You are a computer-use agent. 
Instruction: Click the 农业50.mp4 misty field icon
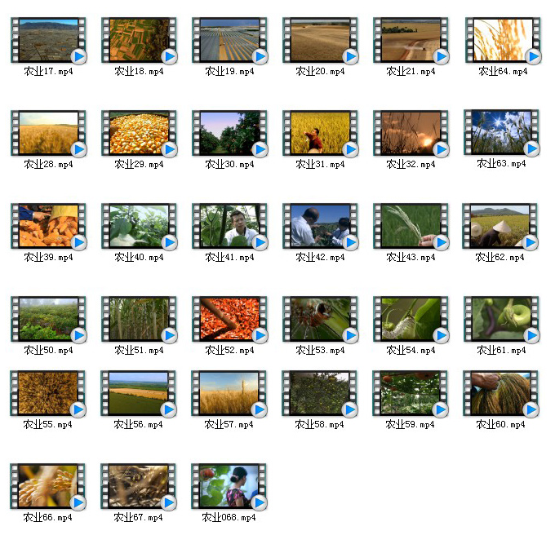pyautogui.click(x=48, y=320)
